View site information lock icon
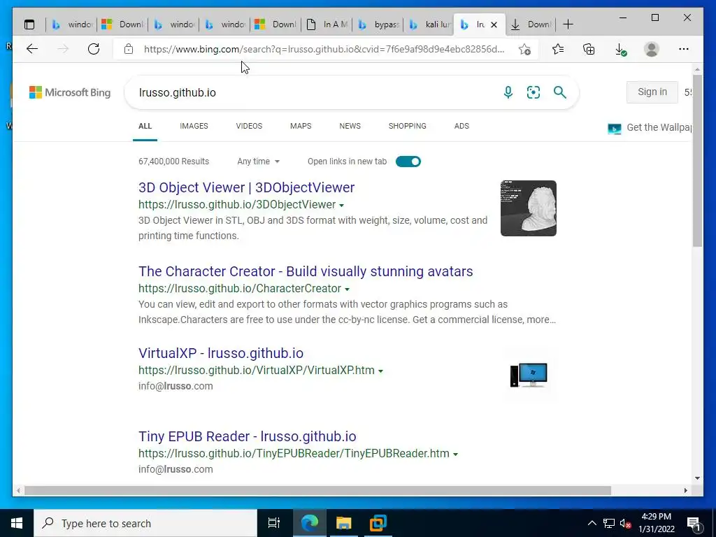 click(x=129, y=49)
